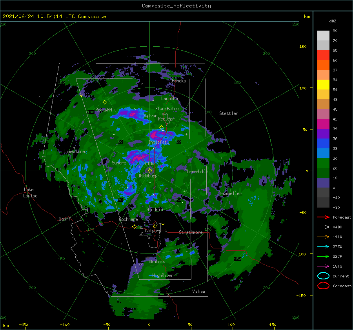This screenshot has width=353, height=330.
Task: Click the Calgary city label
Action: (153, 231)
